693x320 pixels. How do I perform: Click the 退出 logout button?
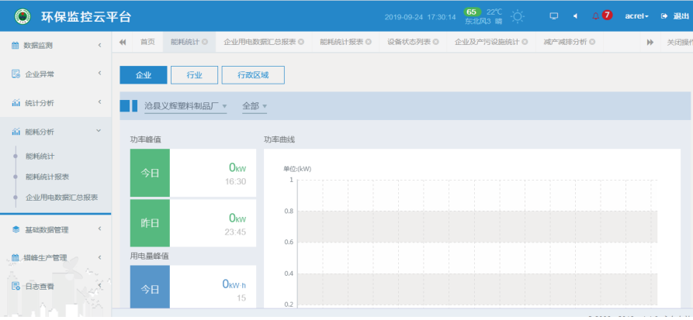675,16
